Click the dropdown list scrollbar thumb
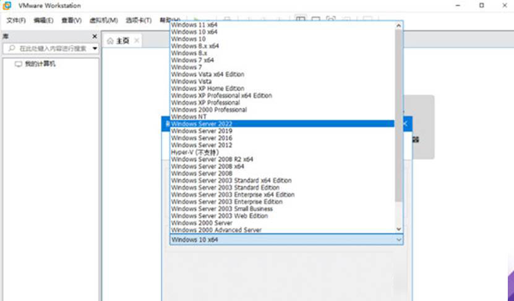514x301 pixels. point(398,116)
